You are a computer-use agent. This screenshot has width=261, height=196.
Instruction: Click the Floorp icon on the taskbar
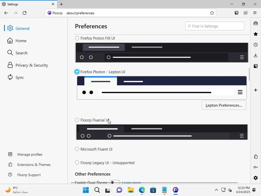tap(175, 190)
